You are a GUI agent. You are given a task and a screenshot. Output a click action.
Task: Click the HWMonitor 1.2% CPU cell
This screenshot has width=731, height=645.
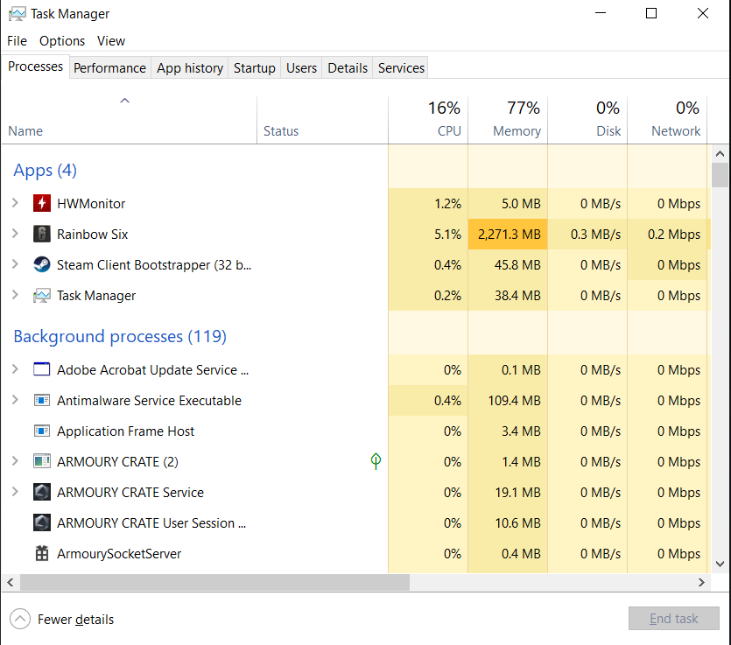coord(428,203)
